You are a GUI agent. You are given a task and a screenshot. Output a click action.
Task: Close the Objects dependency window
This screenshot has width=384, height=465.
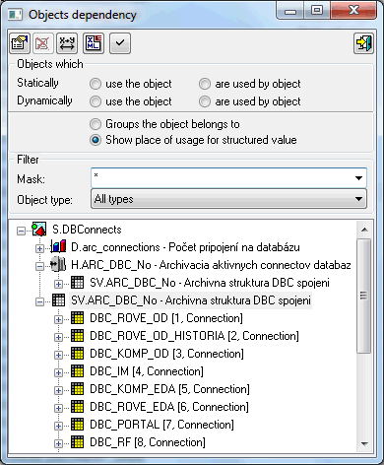click(353, 11)
